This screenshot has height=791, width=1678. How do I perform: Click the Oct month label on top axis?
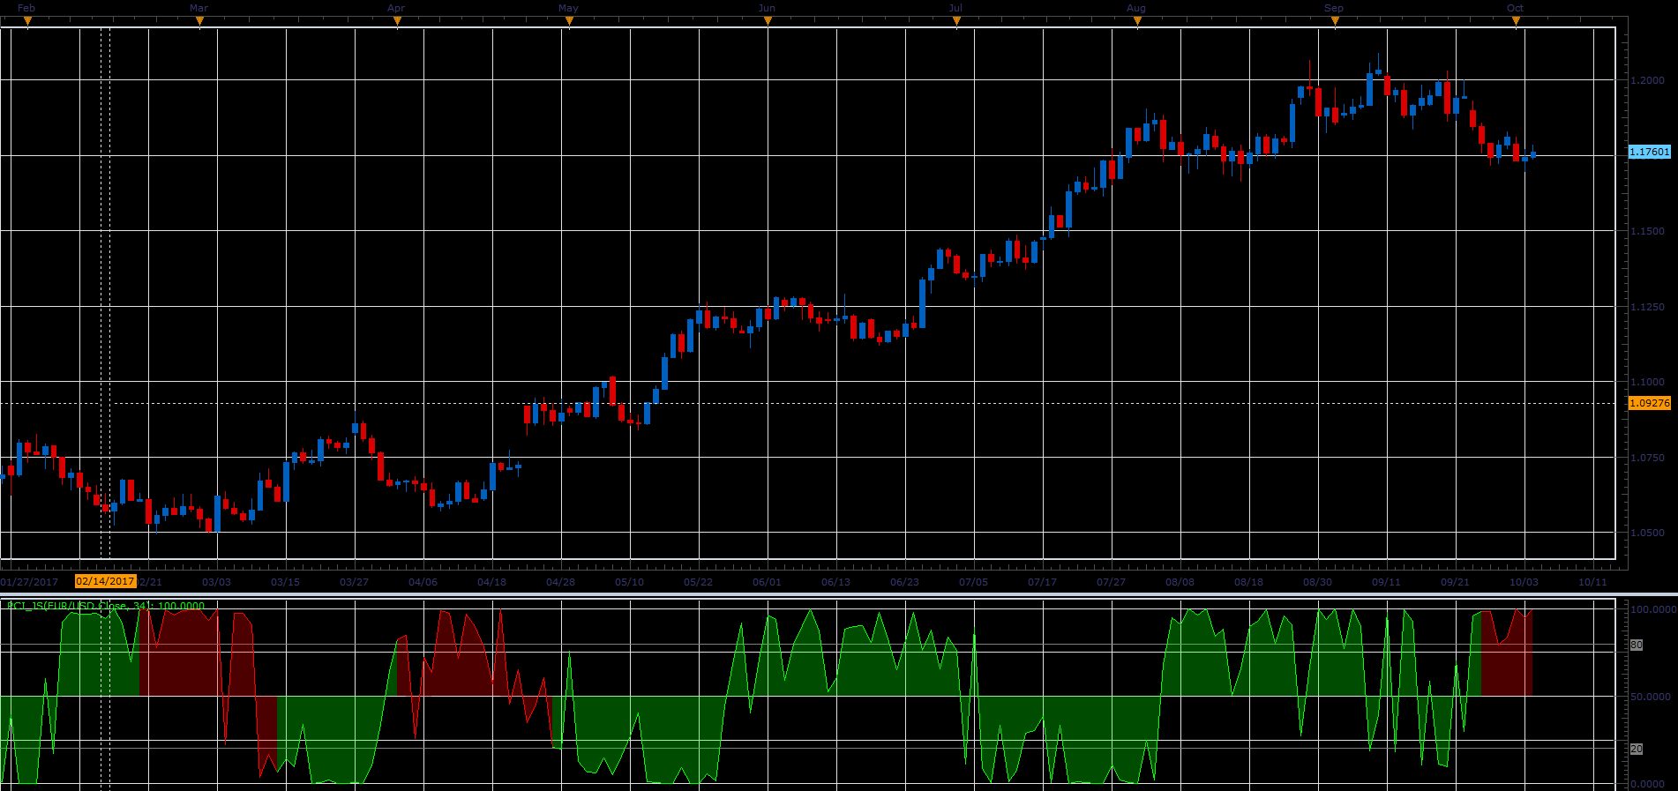tap(1515, 8)
